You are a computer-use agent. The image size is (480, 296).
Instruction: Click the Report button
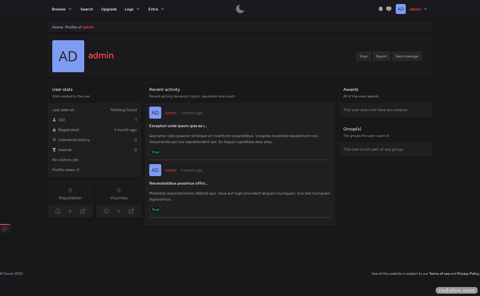coord(381,56)
